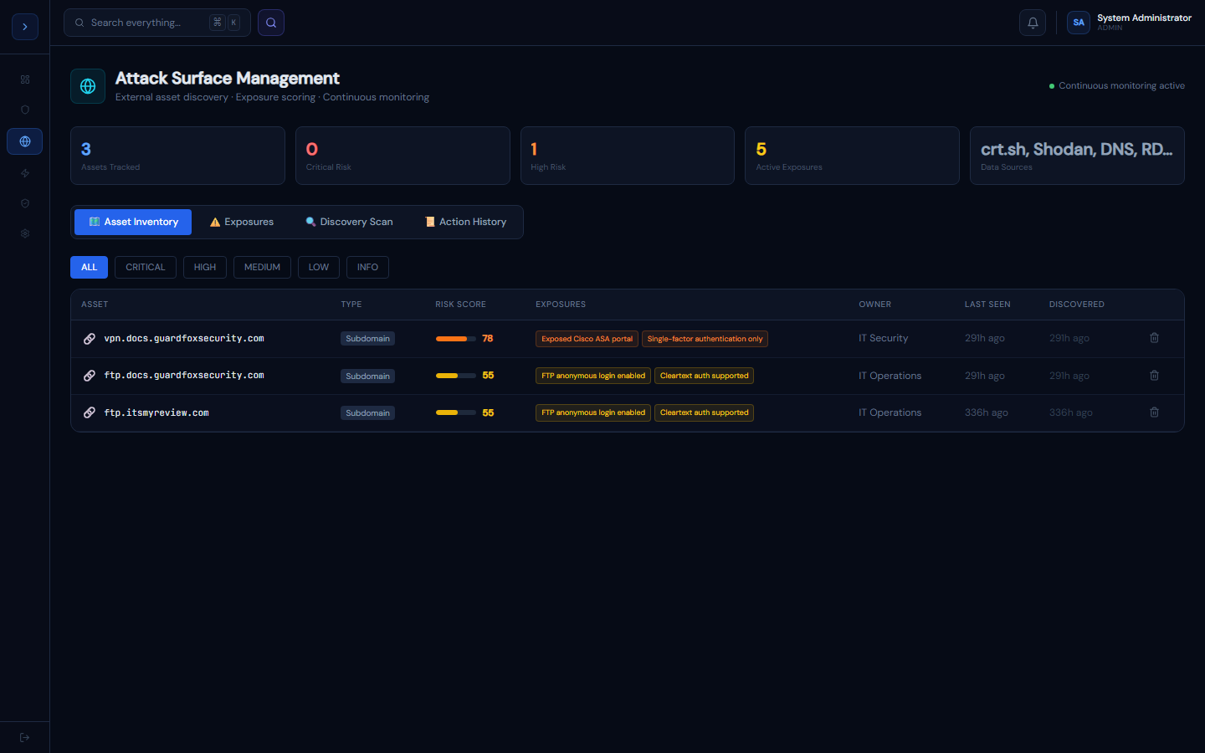Click the Assets Tracked stat card

[177, 156]
